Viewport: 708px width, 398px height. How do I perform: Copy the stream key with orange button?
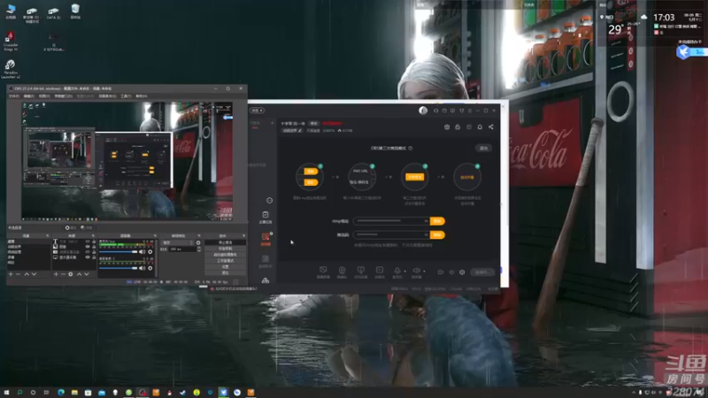pos(437,234)
